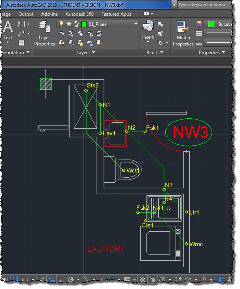The image size is (240, 289).
Task: Click the Table tool icon
Action: [x=22, y=43]
